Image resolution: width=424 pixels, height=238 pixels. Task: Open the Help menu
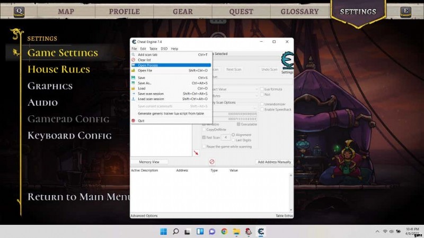[x=174, y=49]
